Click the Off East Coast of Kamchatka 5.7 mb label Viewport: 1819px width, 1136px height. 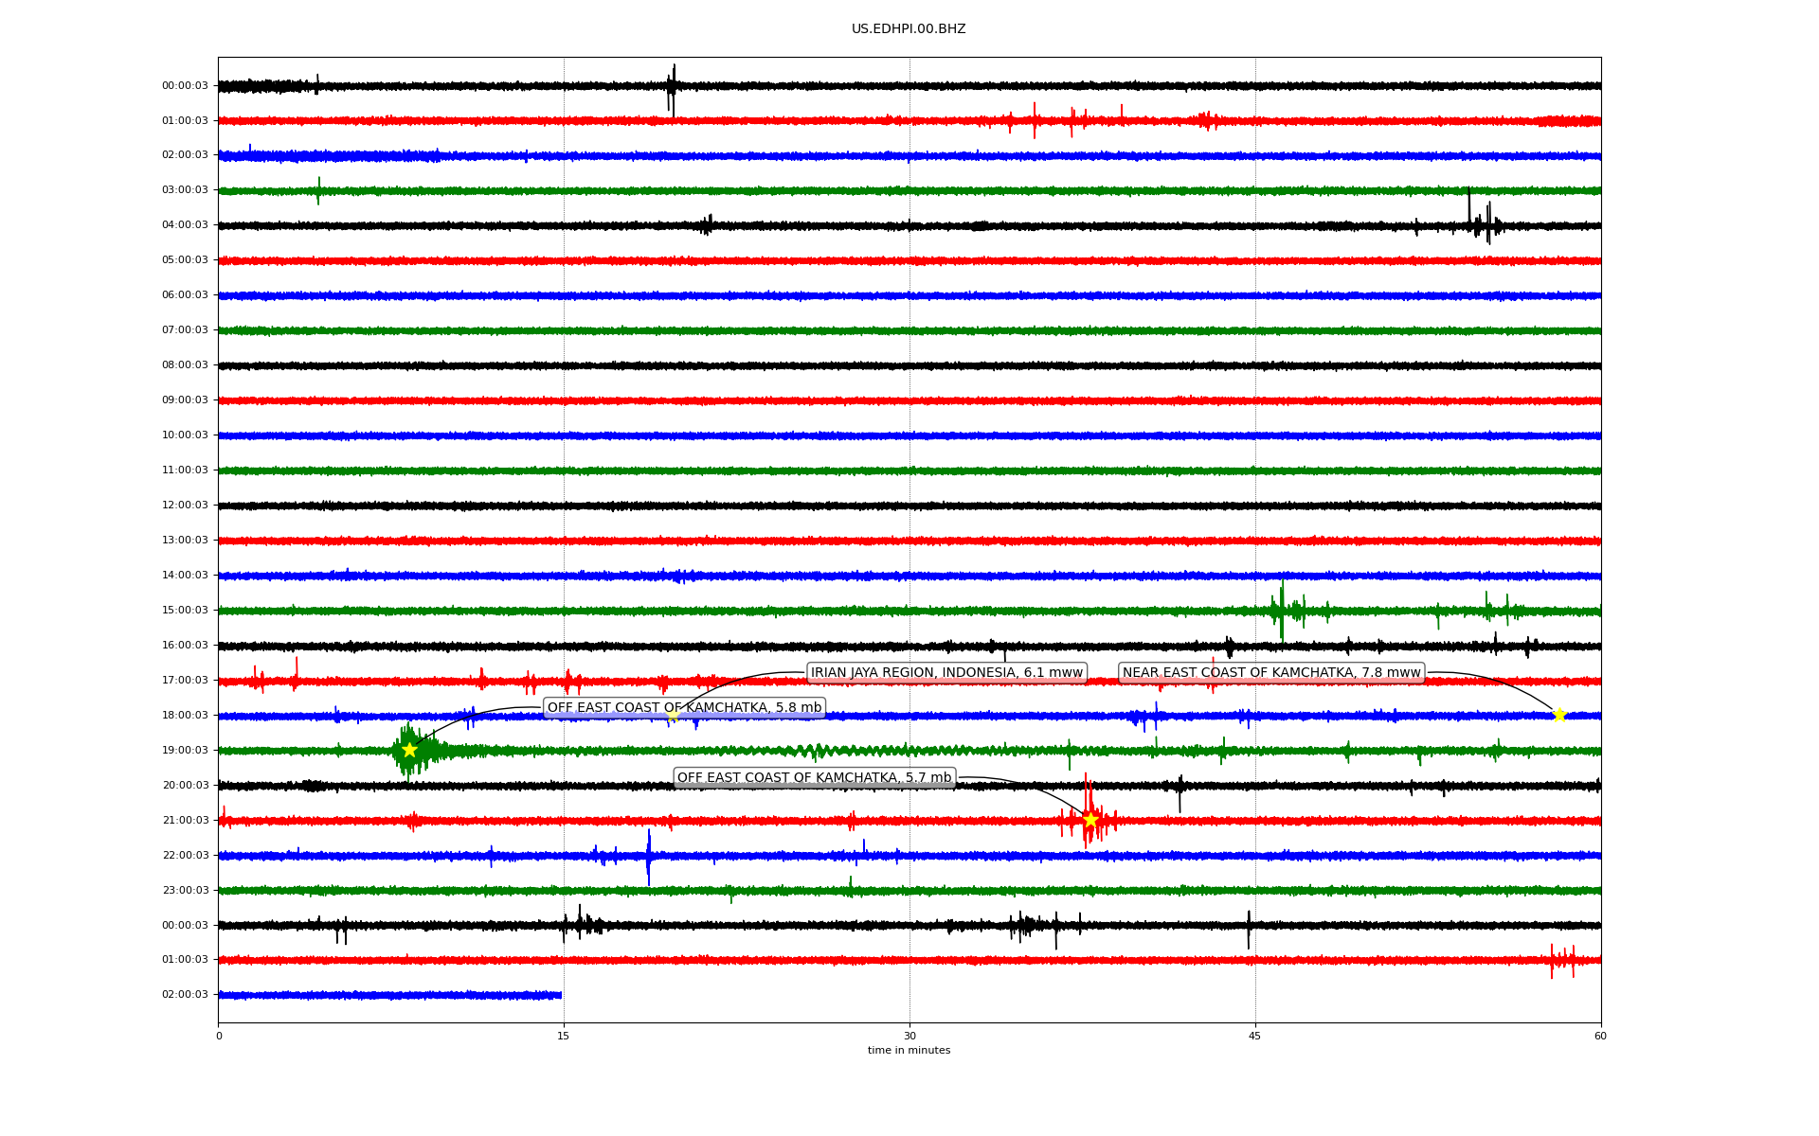[814, 778]
